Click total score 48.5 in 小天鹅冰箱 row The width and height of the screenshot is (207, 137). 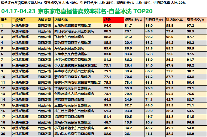pos(114,128)
